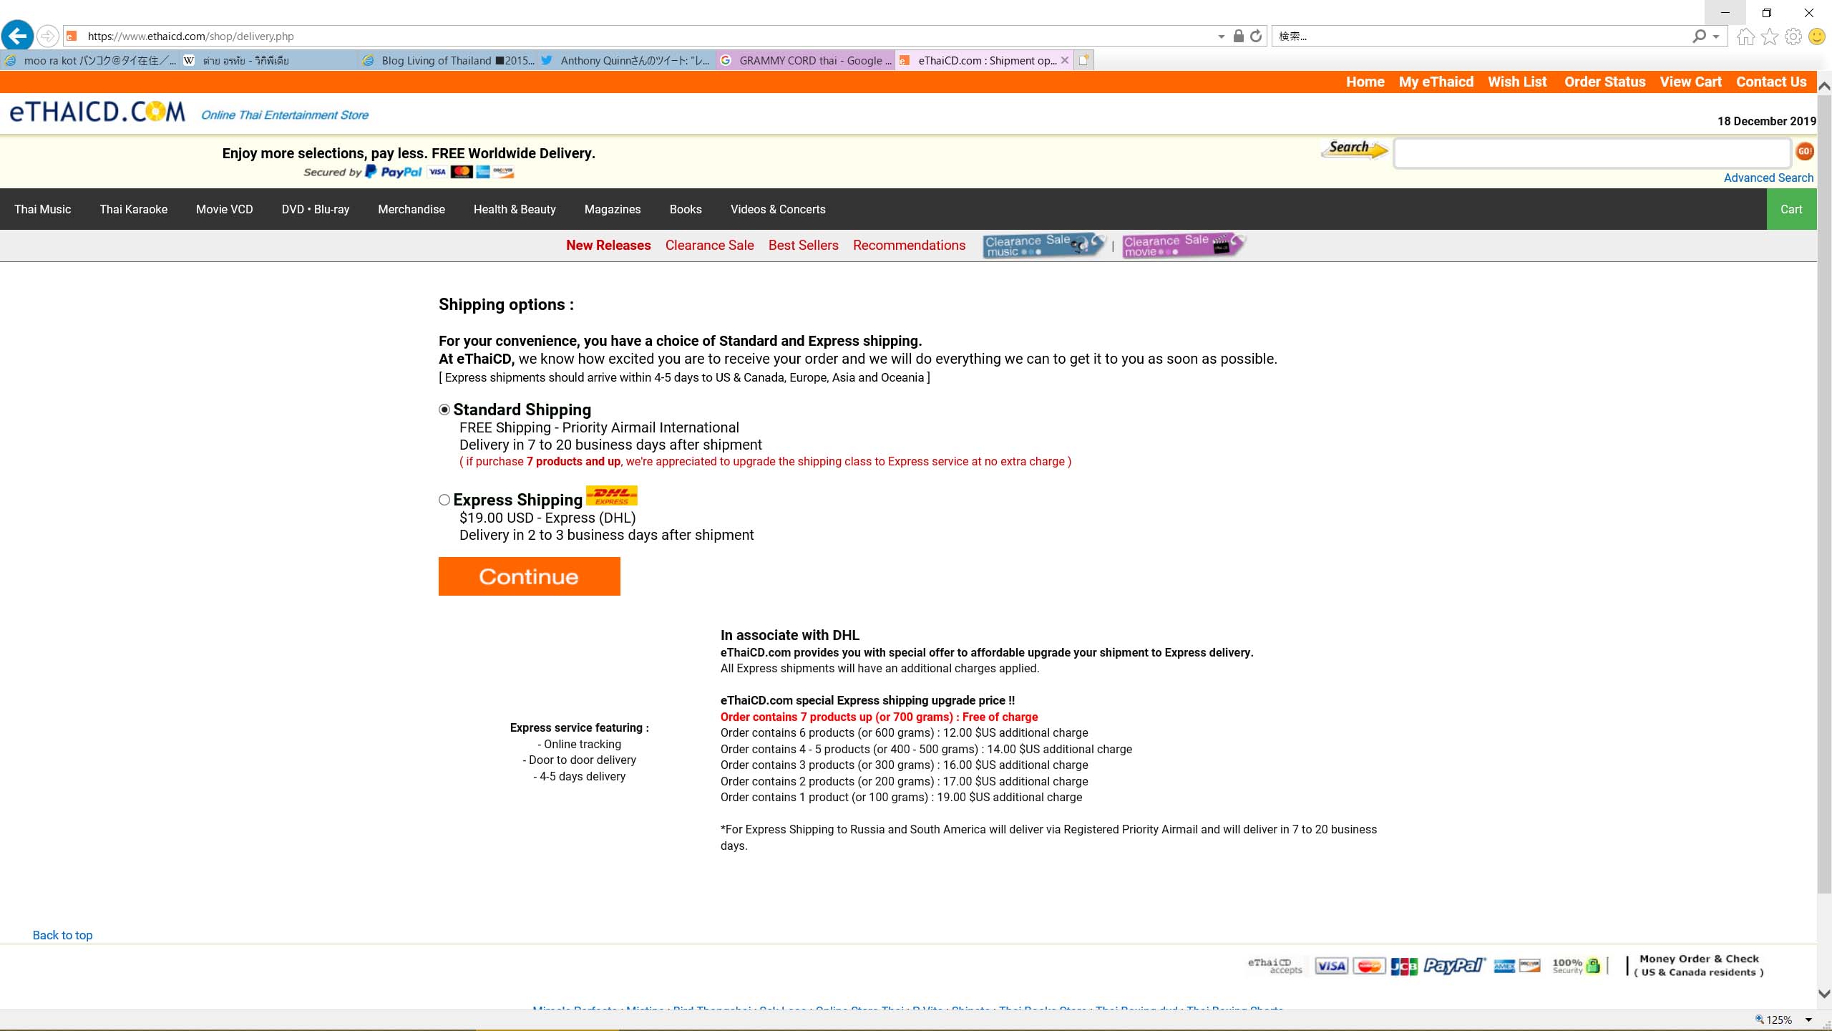This screenshot has height=1031, width=1832.
Task: Click the VISA card icon in footer
Action: (1331, 966)
